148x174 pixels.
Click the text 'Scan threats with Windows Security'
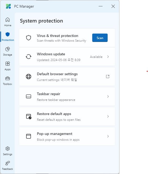62,41
